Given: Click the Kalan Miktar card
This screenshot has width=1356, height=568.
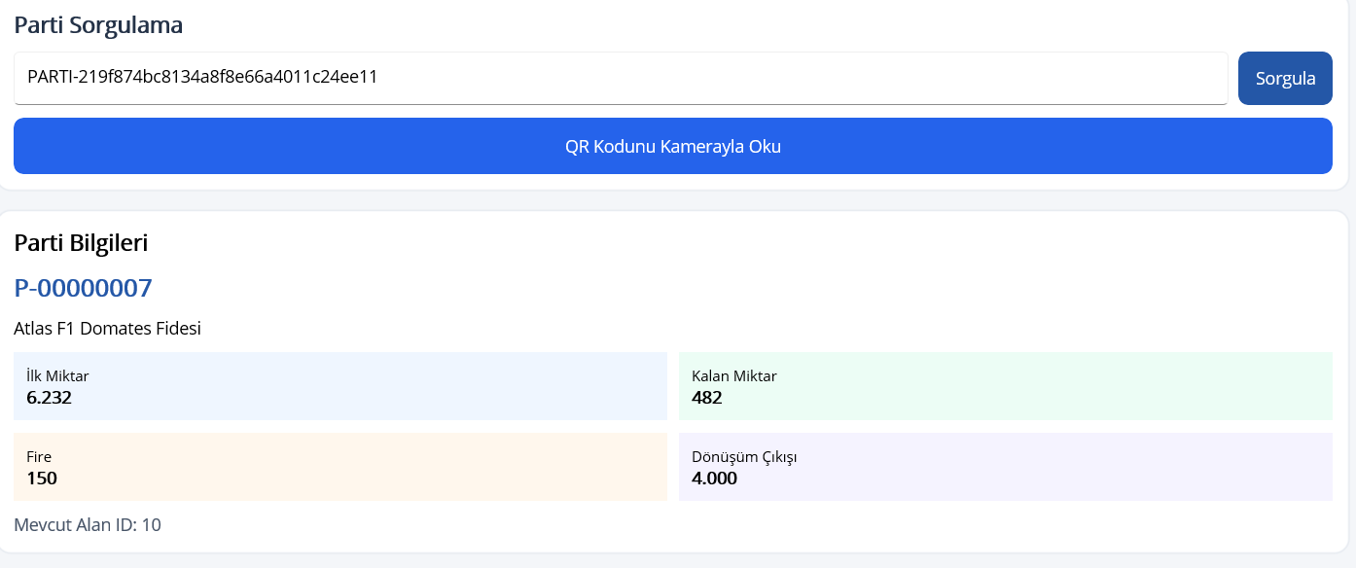Looking at the screenshot, I should (1006, 386).
